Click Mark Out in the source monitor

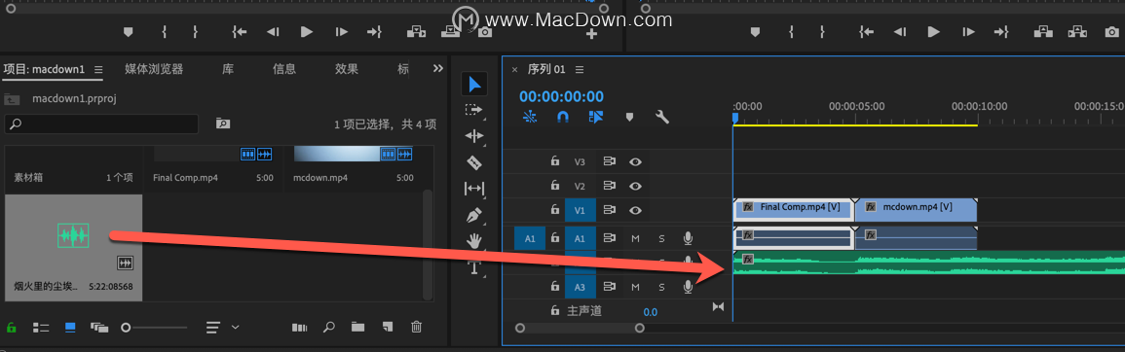coord(195,31)
